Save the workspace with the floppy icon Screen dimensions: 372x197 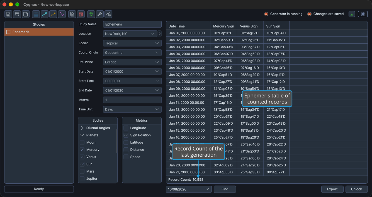click(26, 14)
